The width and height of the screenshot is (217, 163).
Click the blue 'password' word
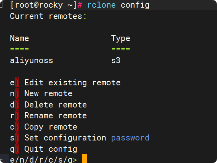(130, 138)
